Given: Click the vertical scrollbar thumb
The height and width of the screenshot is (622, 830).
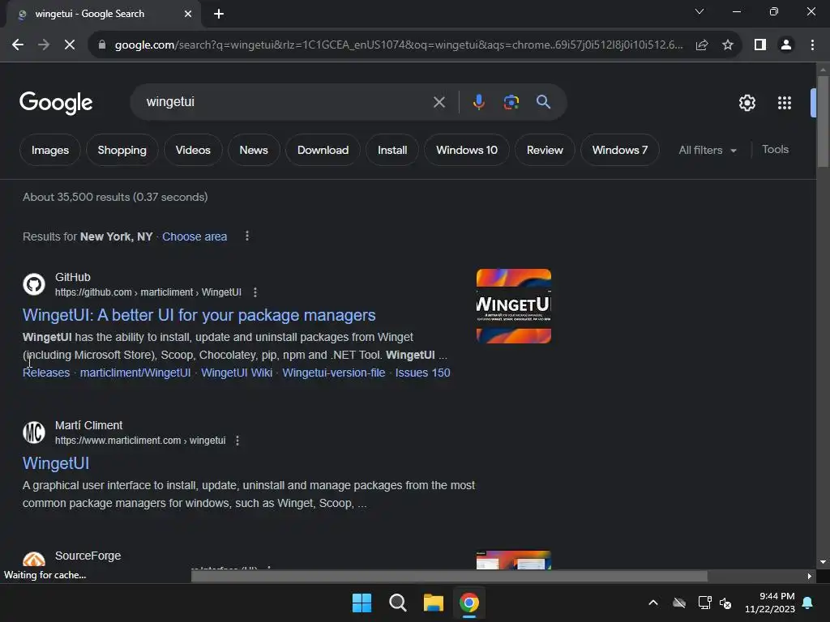Looking at the screenshot, I should tap(823, 121).
